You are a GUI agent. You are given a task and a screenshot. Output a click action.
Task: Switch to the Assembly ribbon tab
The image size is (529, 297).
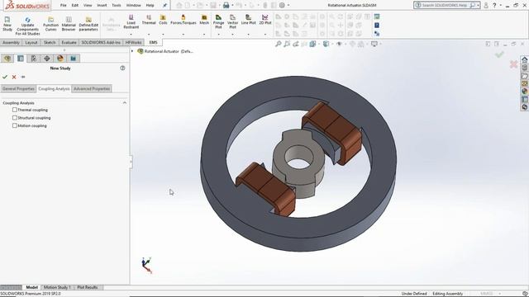tap(11, 42)
